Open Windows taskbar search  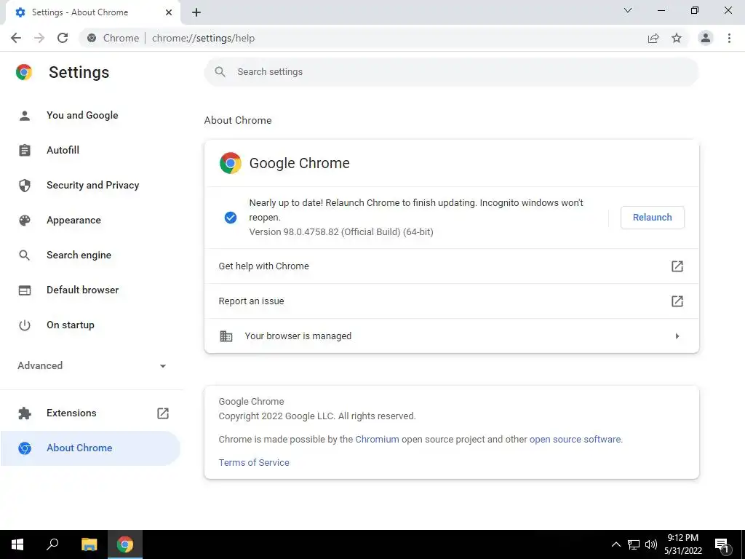pyautogui.click(x=52, y=544)
